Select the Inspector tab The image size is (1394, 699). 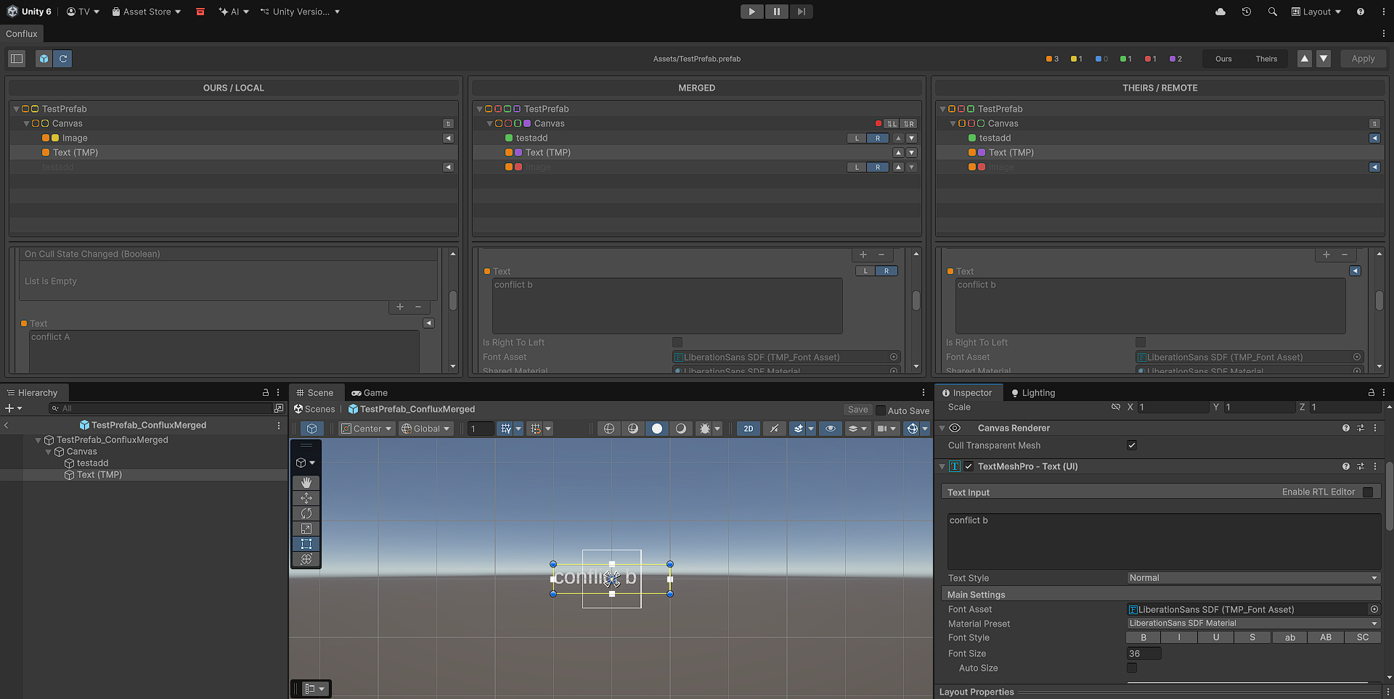tap(967, 393)
